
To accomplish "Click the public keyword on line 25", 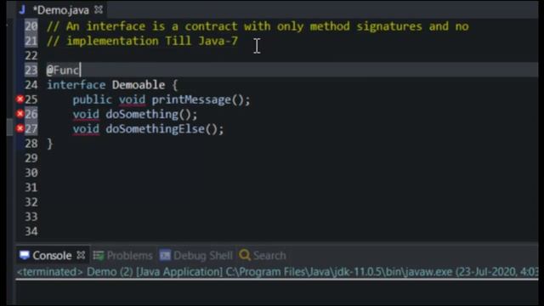I will pos(93,100).
